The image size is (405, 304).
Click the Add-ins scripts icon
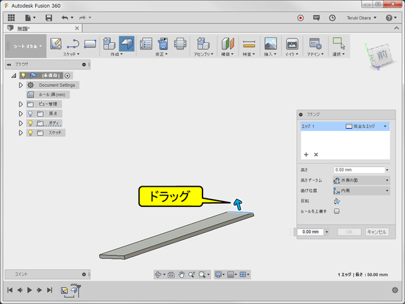click(x=315, y=44)
